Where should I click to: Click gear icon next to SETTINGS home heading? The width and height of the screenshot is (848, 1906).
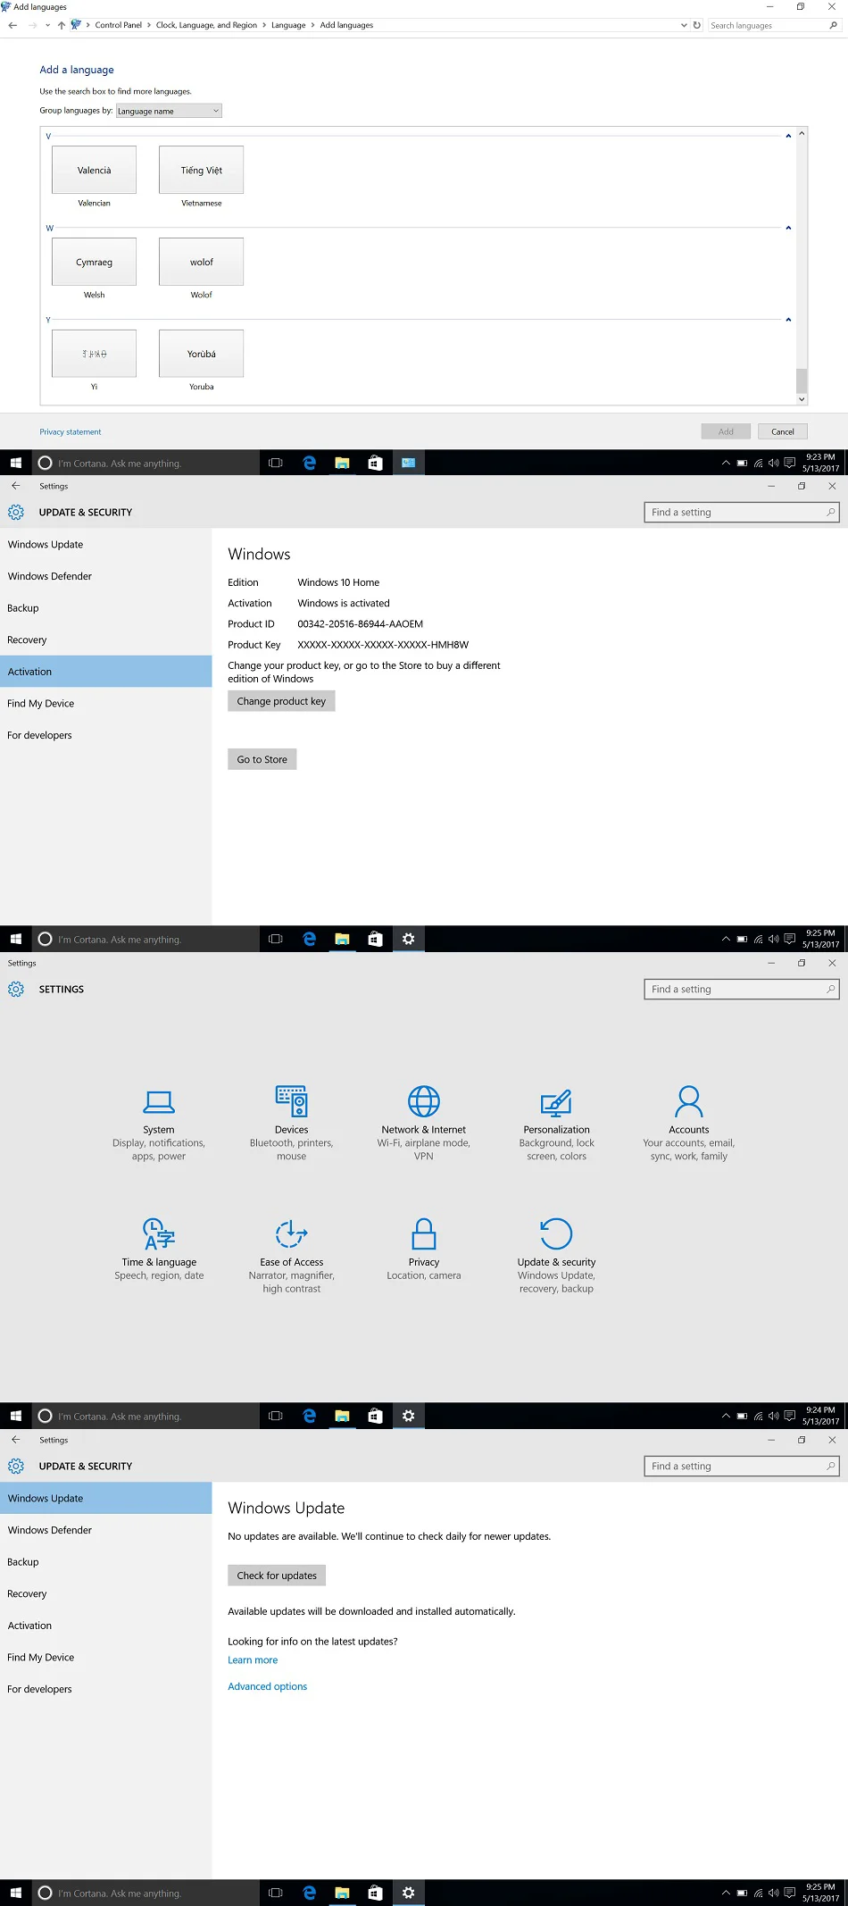16,989
